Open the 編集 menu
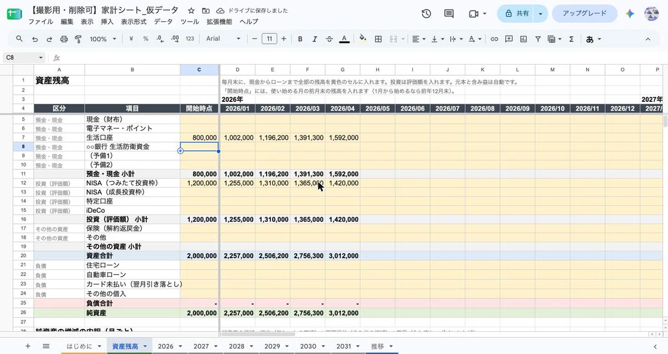Image resolution: width=668 pixels, height=354 pixels. point(67,22)
